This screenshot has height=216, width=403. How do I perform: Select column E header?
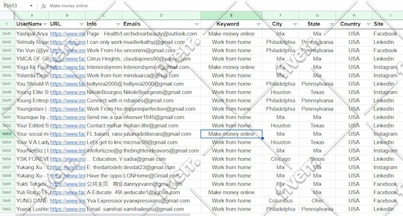231,15
